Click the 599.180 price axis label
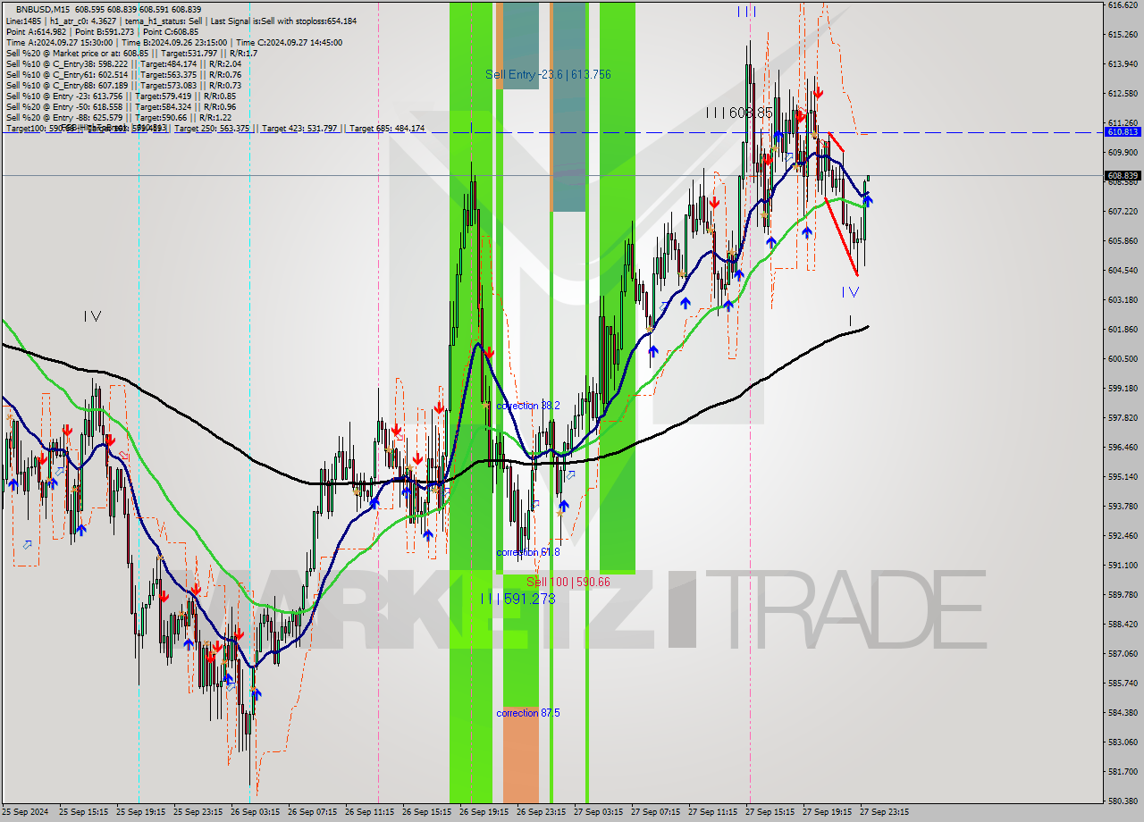Screen dimensions: 1144x822 coord(1122,389)
